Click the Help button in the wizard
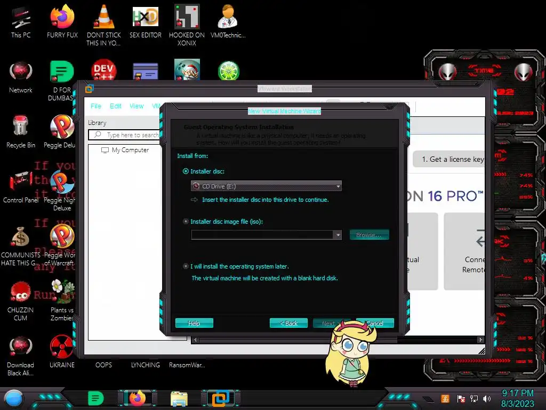Screen dimensions: 546x410 194,323
